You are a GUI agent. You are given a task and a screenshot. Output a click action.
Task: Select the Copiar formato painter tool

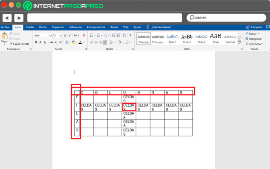point(19,44)
